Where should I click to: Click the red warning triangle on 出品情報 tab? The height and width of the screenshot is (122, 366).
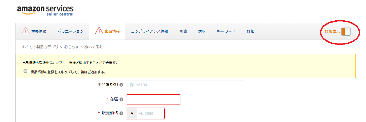click(99, 31)
